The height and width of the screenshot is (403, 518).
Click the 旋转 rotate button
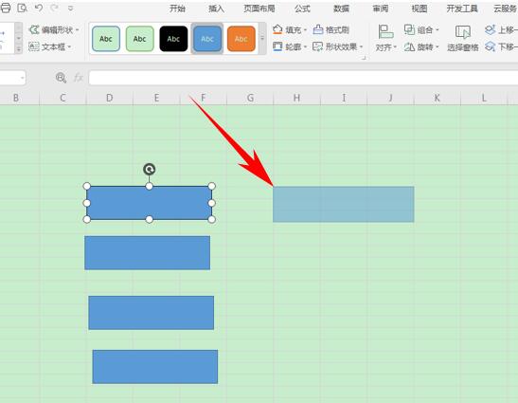point(421,47)
